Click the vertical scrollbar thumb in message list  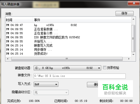(x=133, y=38)
